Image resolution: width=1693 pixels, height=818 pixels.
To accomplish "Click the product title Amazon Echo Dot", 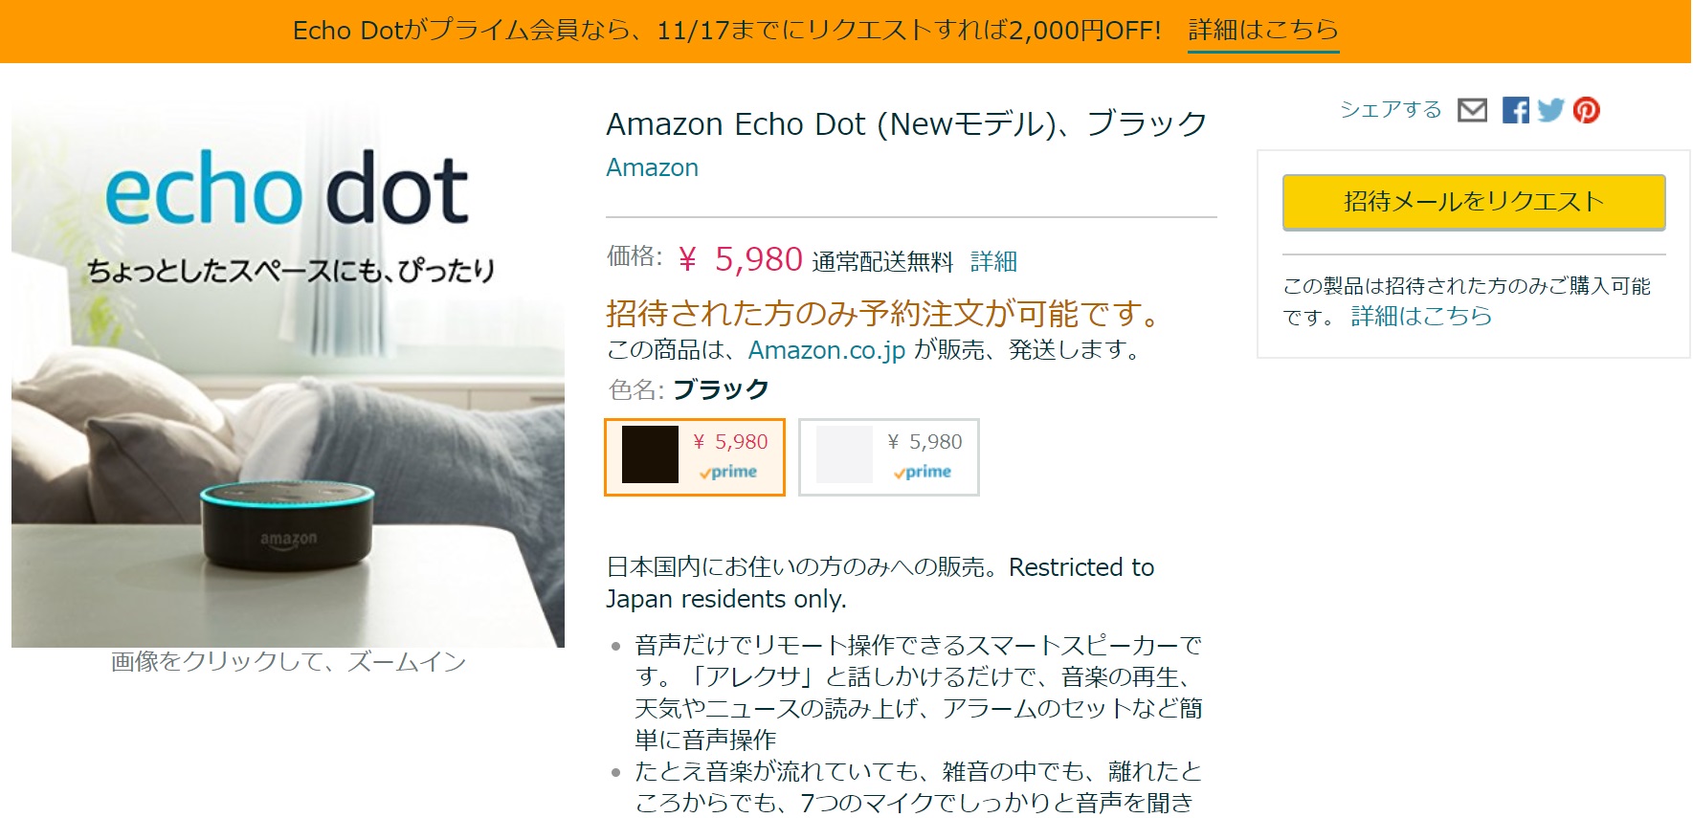I will click(906, 123).
